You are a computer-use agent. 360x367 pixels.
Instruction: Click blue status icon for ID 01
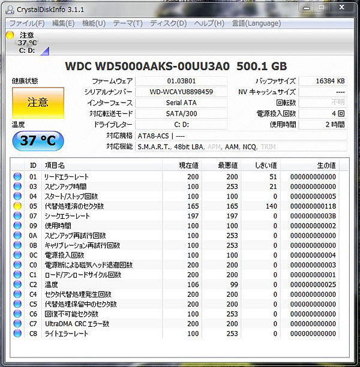tap(17, 176)
